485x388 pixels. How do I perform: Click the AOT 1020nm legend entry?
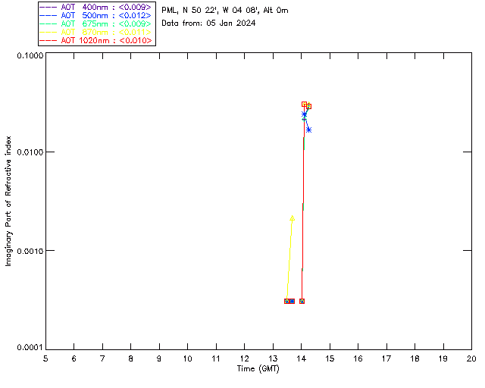pos(96,40)
